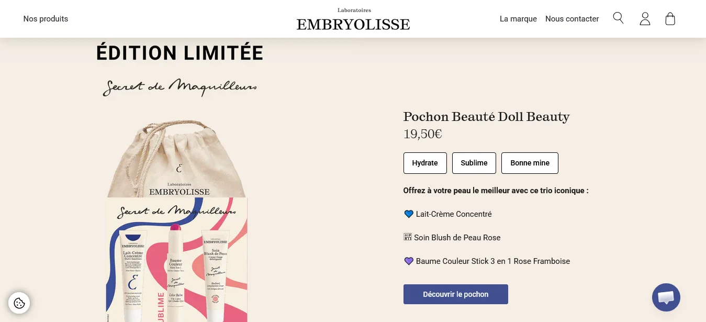Click the purple heart beside Baume Couleur Stick
706x322 pixels.
pos(409,261)
